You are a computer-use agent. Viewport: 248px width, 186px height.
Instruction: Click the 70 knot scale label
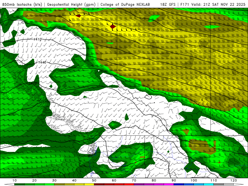pyautogui.click(x=134, y=180)
